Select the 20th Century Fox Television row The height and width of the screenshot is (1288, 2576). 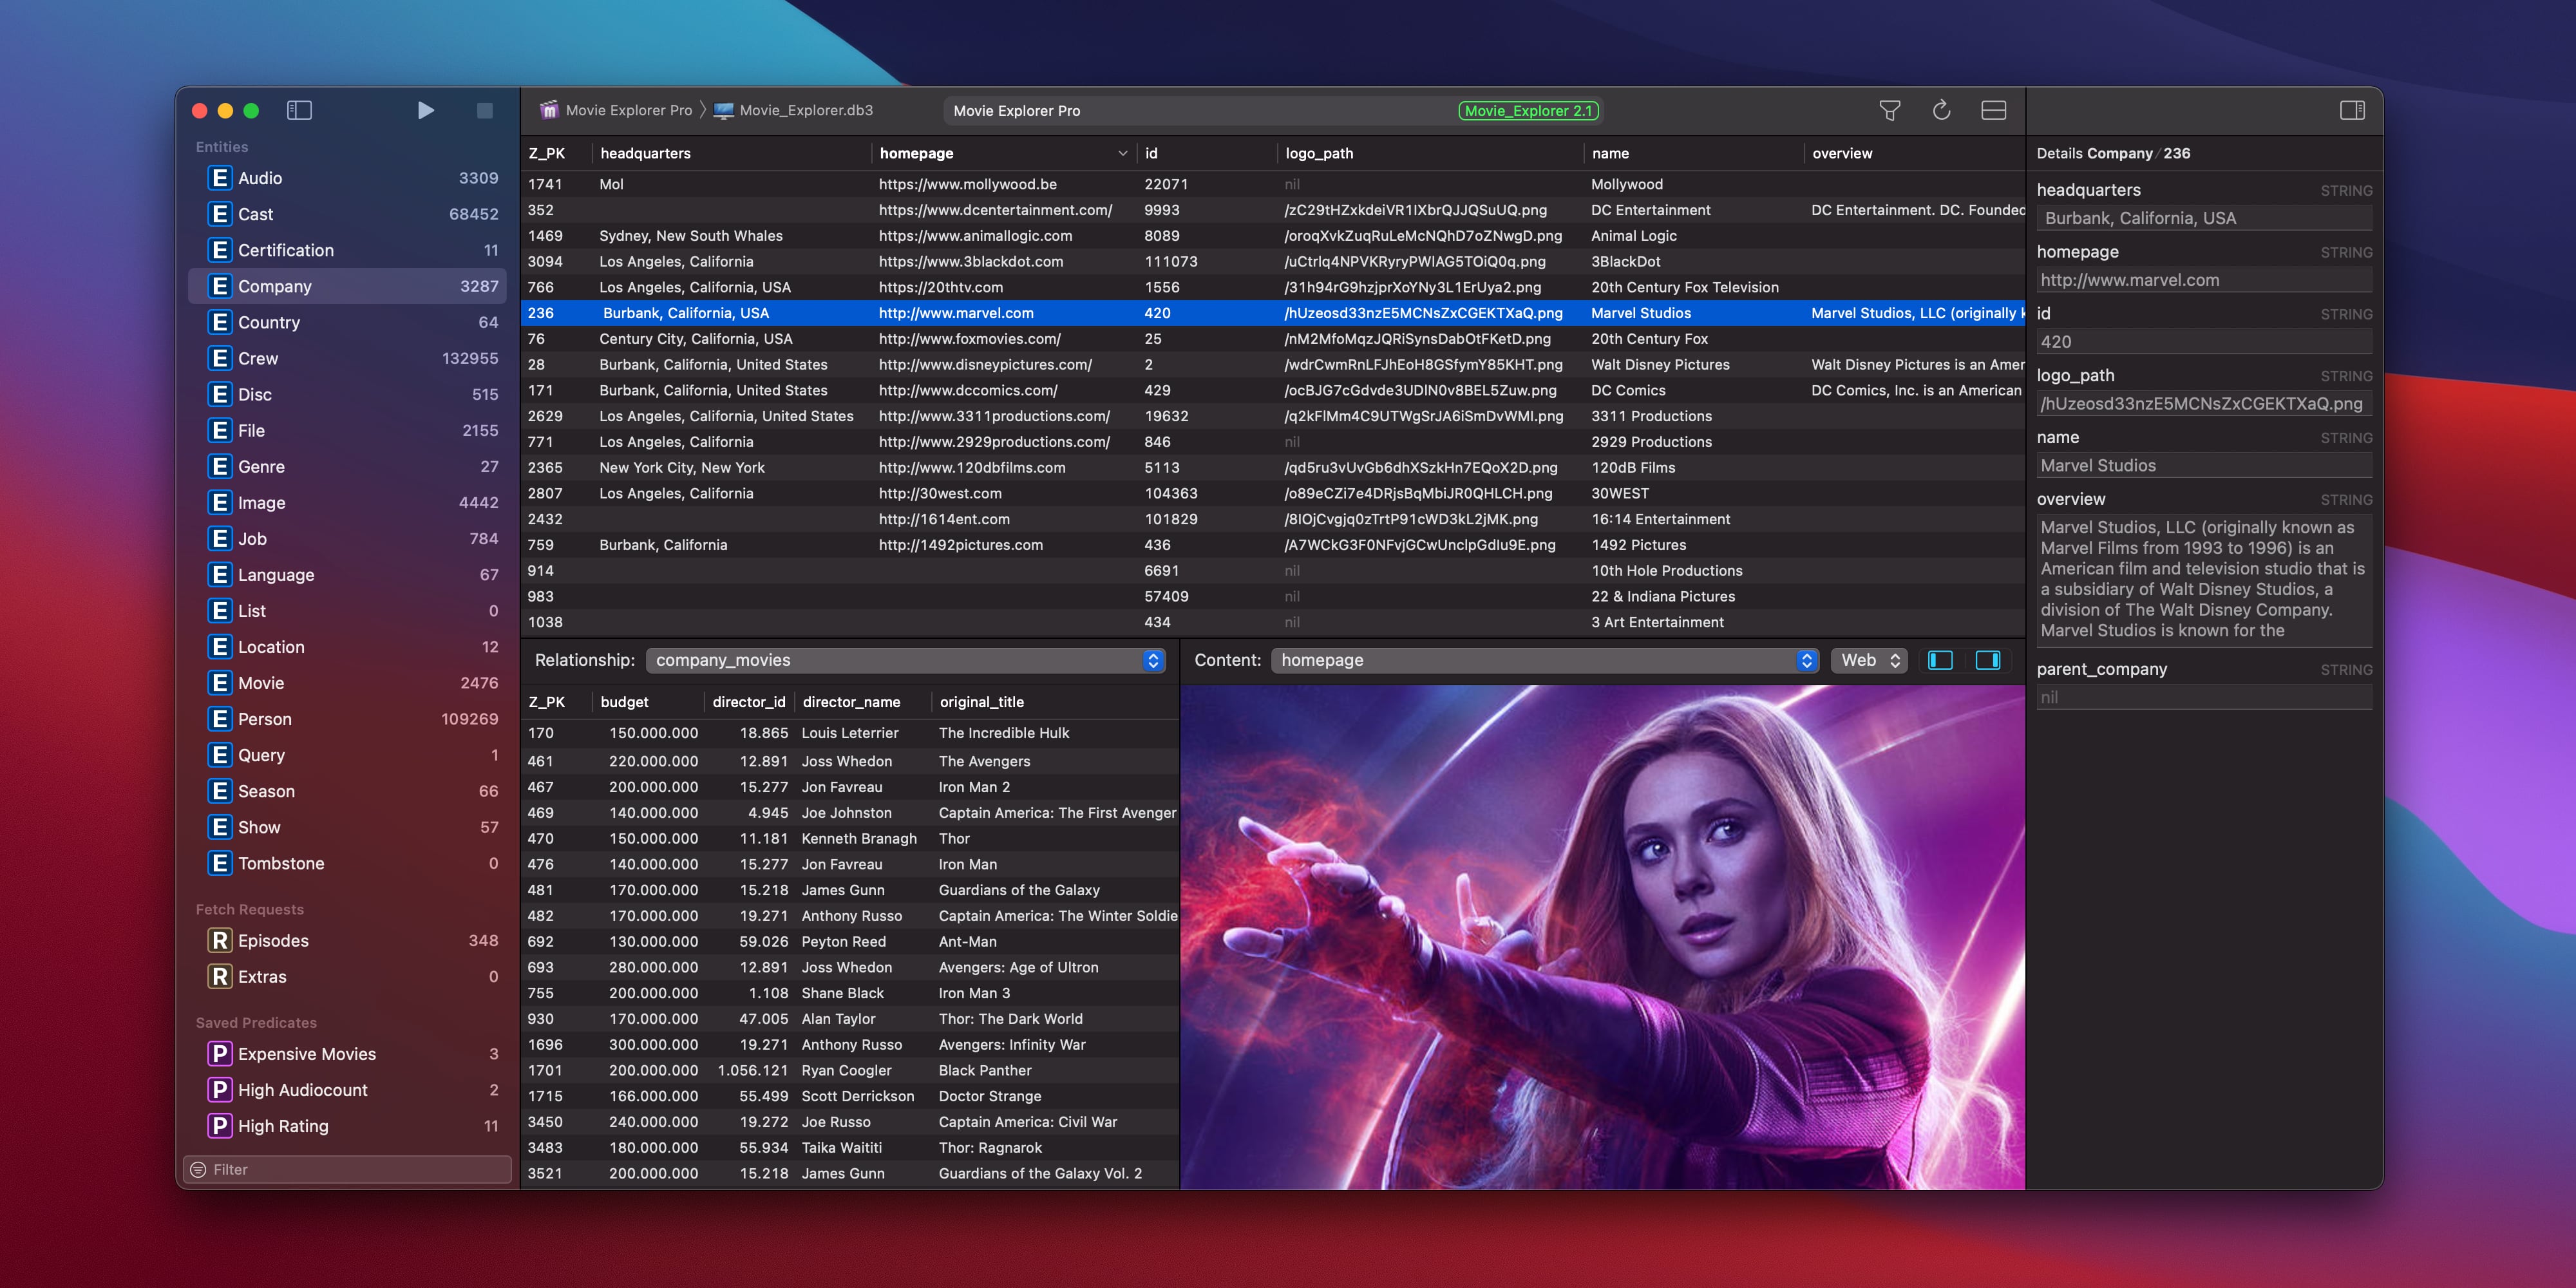(1272, 287)
